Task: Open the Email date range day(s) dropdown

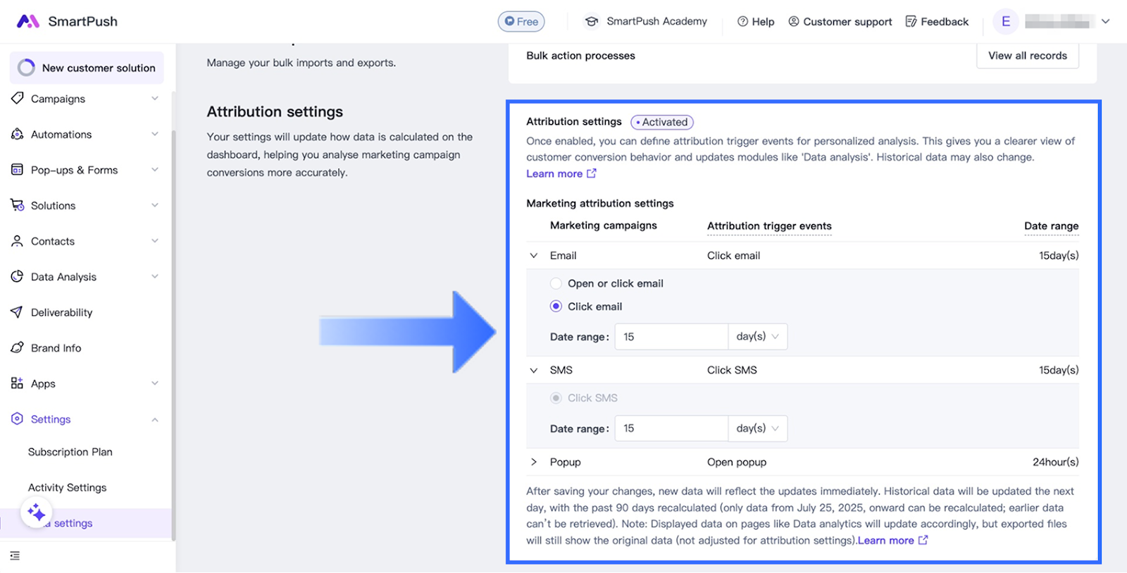Action: (757, 337)
